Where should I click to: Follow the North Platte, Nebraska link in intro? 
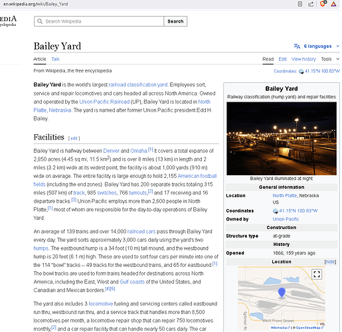[52, 110]
